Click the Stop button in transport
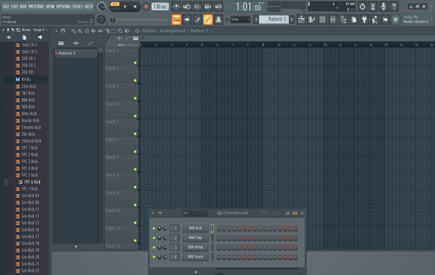The image size is (435, 275). tap(135, 6)
